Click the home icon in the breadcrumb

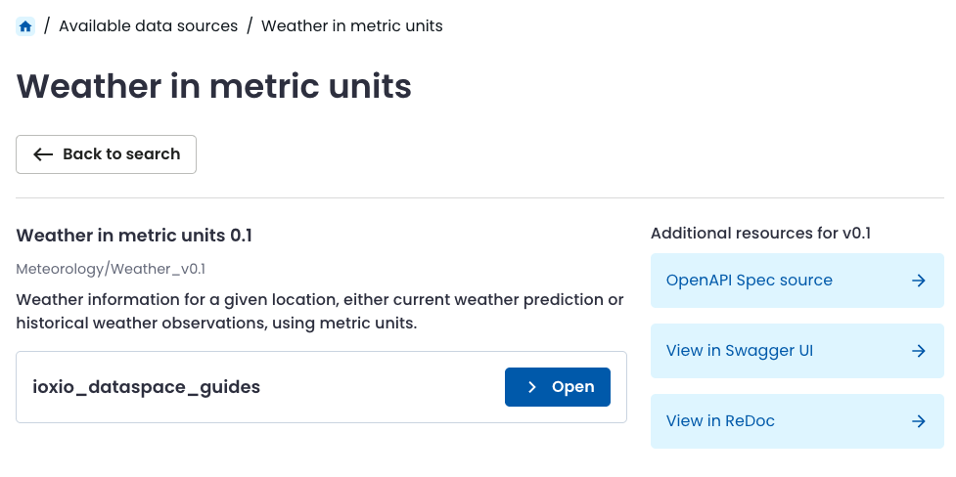point(25,26)
